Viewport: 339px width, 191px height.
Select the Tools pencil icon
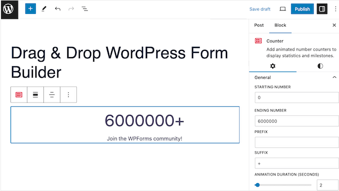[x=44, y=9]
